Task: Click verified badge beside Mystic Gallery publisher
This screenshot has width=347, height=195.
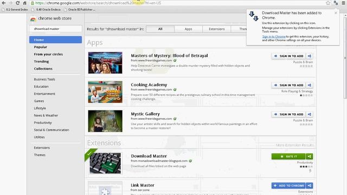Action: (x=175, y=119)
